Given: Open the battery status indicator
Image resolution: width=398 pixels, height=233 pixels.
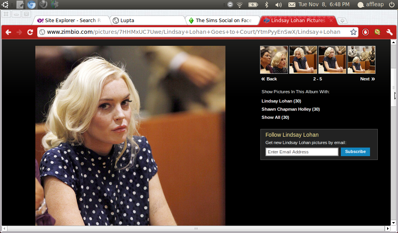Looking at the screenshot, I should pos(253,5).
